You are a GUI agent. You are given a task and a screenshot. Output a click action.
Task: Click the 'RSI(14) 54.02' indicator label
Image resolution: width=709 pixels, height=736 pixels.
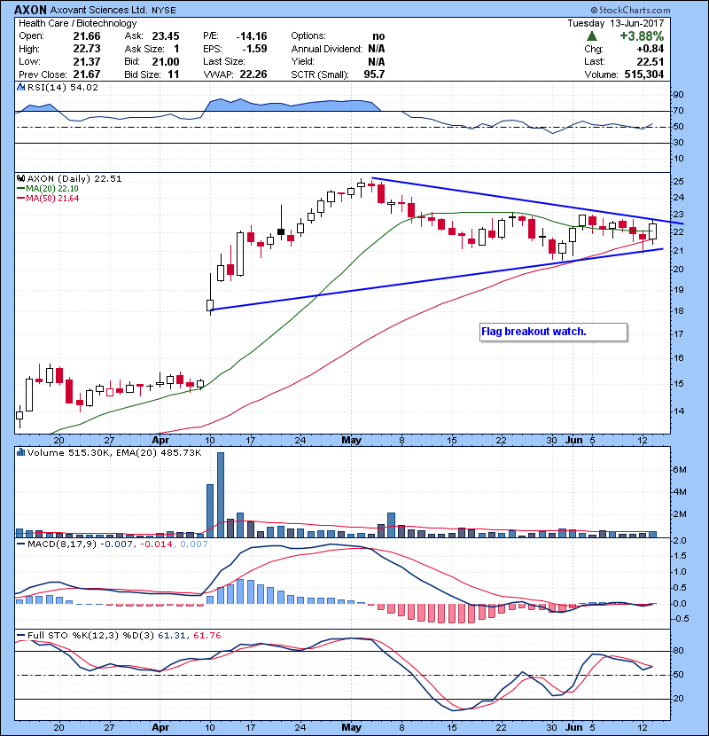point(63,87)
